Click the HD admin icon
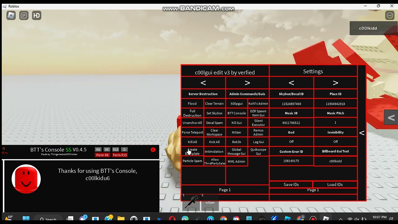Screen dimensions: 398x224 37,15
